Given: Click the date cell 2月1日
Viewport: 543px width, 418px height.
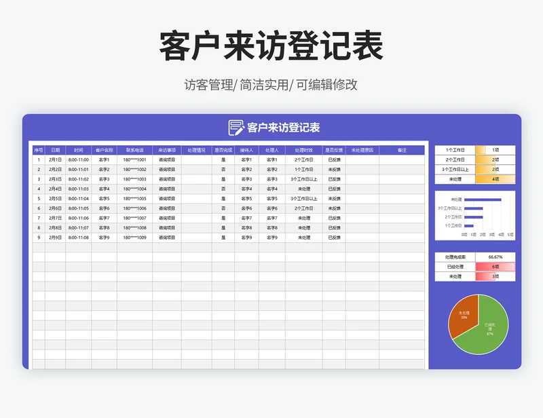Looking at the screenshot, I should pos(56,160).
